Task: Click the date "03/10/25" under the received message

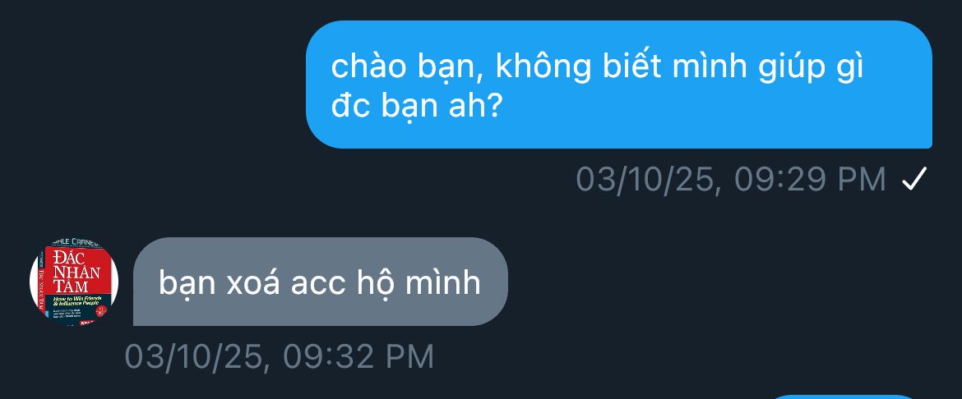Action: [195, 356]
